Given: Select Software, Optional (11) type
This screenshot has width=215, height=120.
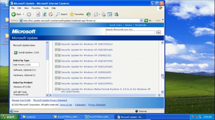Looking at the screenshot, I should (25, 70).
